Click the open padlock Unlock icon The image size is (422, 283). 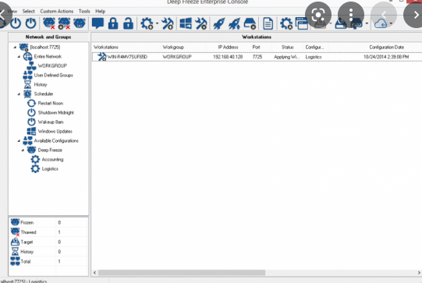tap(128, 23)
